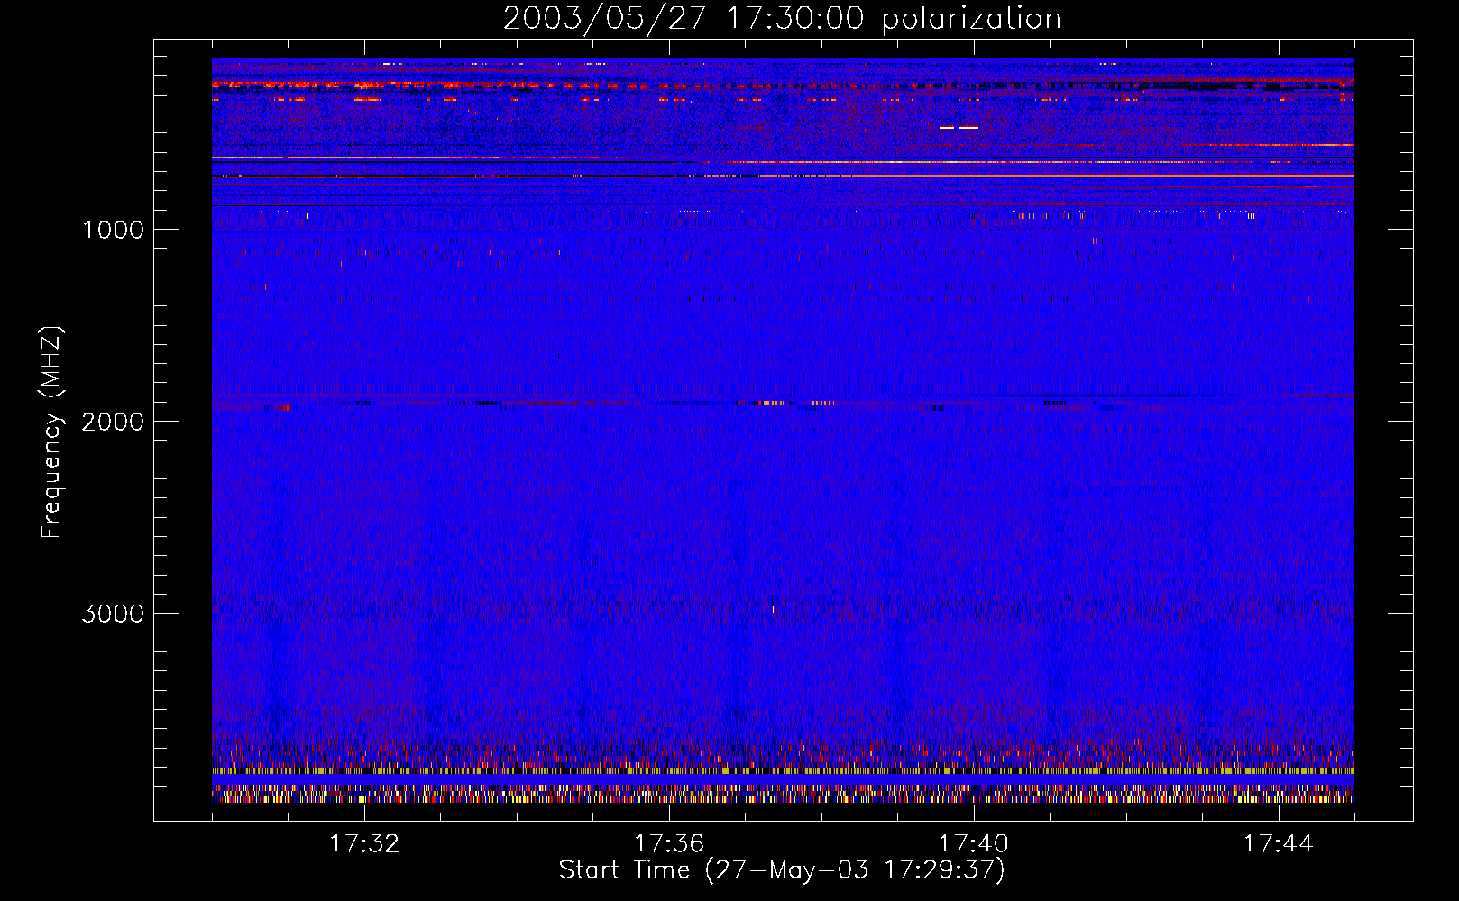Click the spectrogram at 3000 MHz and 17:36
The width and height of the screenshot is (1459, 901).
[669, 613]
